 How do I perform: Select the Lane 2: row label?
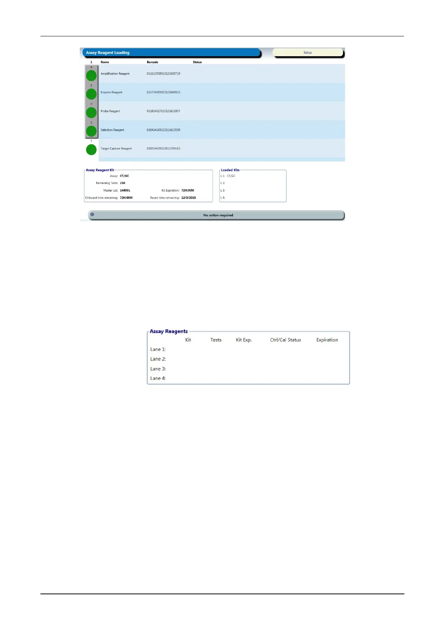[158, 359]
